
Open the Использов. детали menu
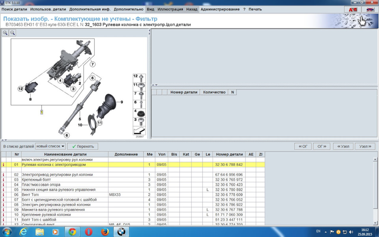[x=48, y=9]
